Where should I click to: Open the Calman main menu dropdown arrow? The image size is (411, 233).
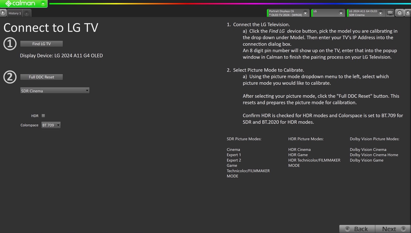43,4
